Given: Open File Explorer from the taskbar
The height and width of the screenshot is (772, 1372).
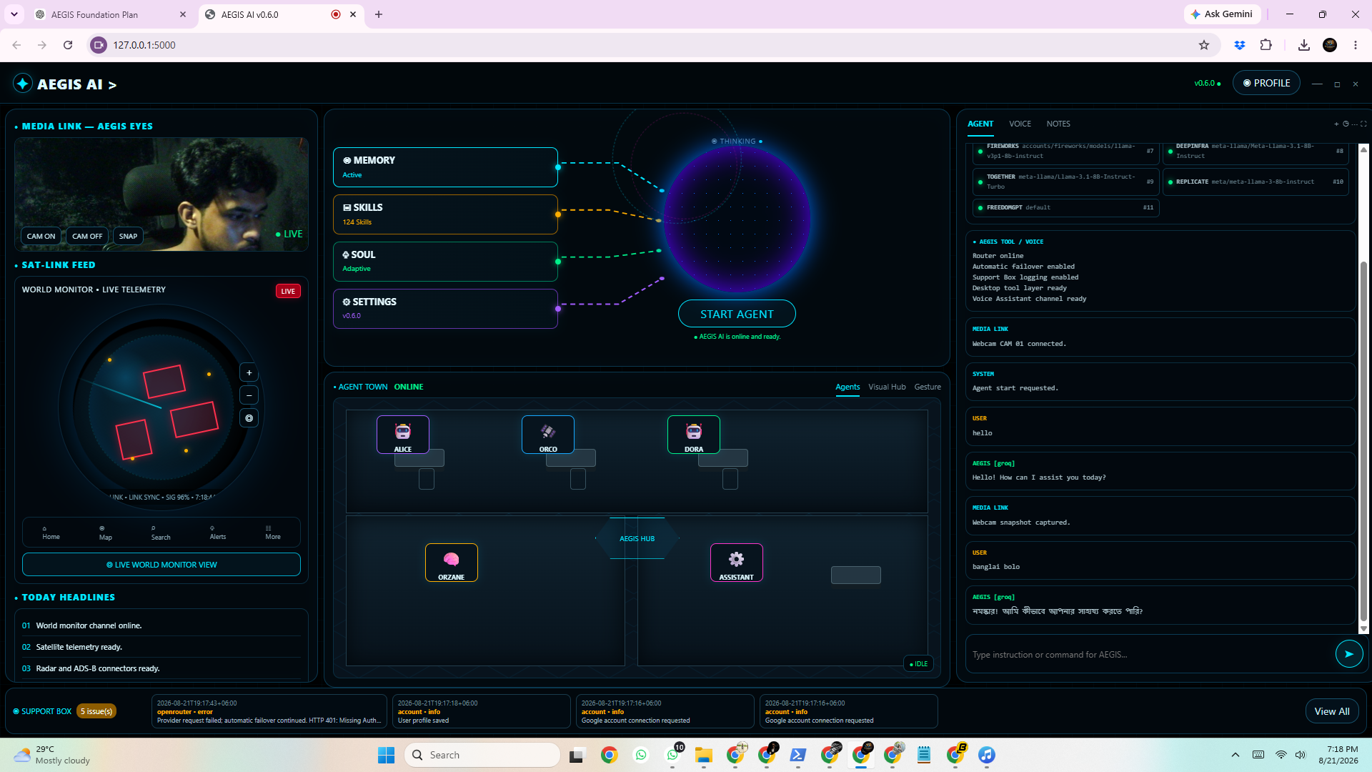Looking at the screenshot, I should pos(704,755).
